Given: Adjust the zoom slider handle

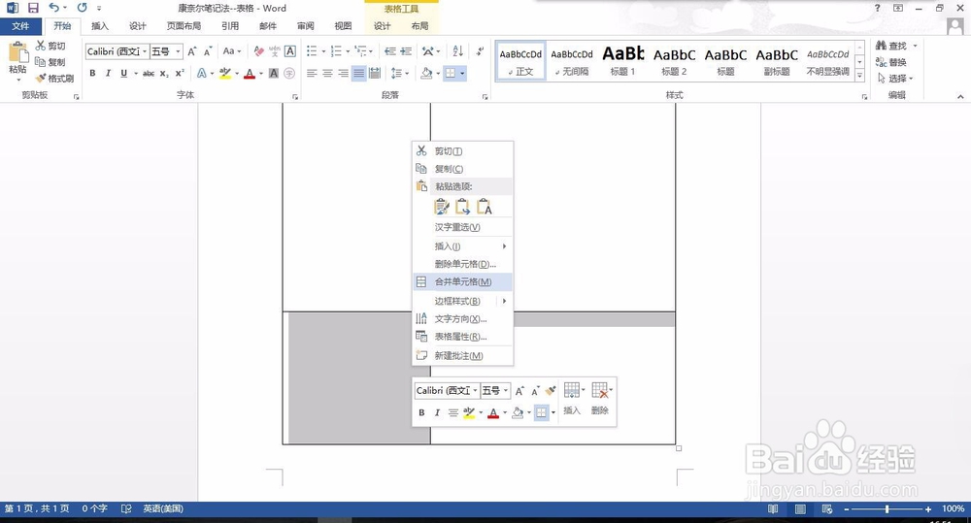Looking at the screenshot, I should click(x=887, y=508).
